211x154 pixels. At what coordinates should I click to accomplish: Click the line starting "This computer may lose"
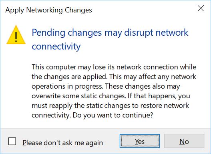114,67
